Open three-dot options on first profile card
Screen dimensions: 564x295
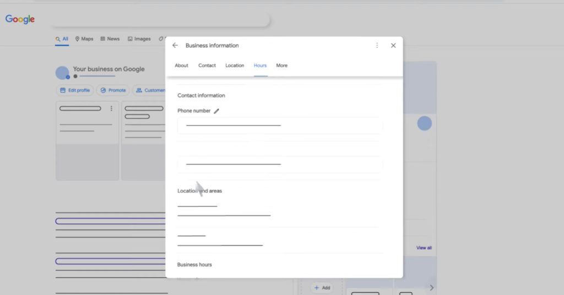(x=111, y=108)
